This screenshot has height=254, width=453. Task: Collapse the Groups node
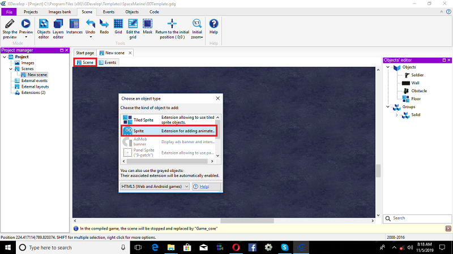pos(388,107)
